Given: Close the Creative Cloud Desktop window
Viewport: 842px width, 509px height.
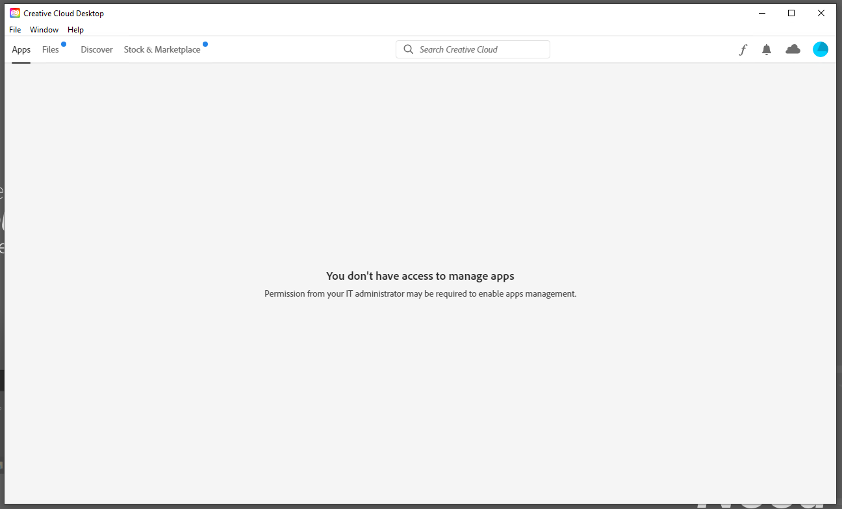Looking at the screenshot, I should click(x=821, y=13).
